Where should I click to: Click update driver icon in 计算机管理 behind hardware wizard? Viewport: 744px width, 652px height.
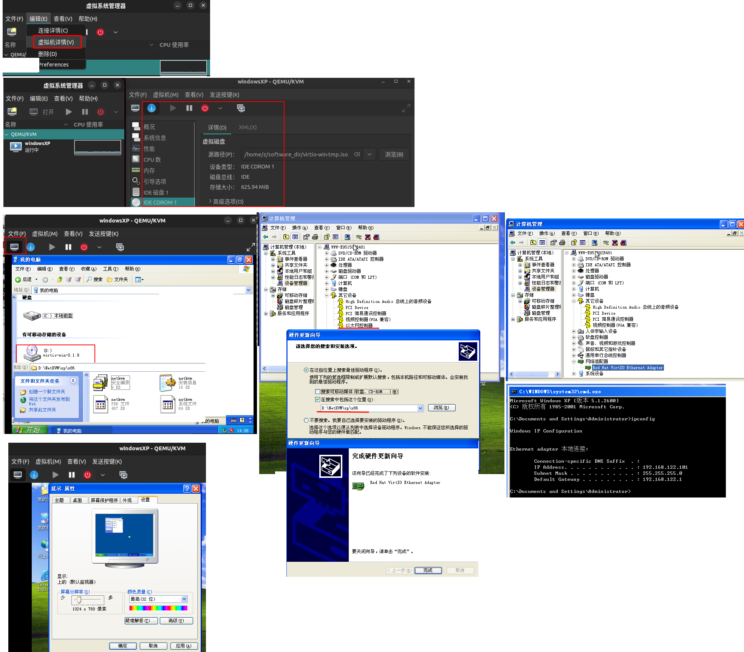[359, 237]
